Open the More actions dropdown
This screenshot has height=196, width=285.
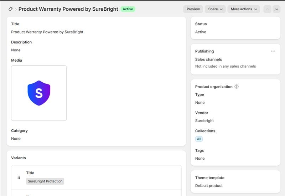pos(244,9)
